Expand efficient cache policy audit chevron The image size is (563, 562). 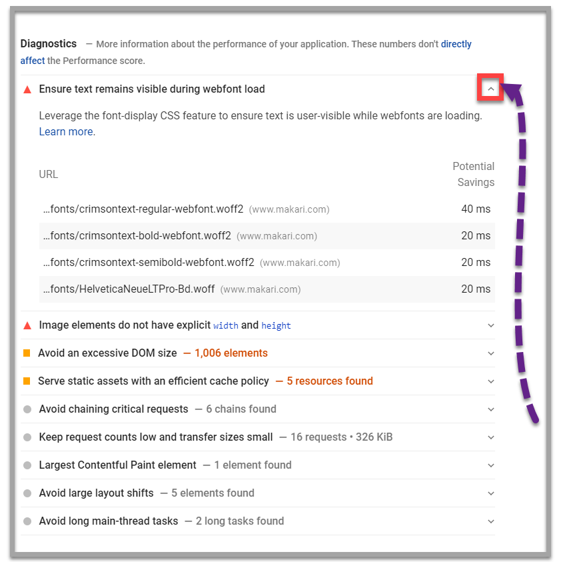tap(491, 382)
